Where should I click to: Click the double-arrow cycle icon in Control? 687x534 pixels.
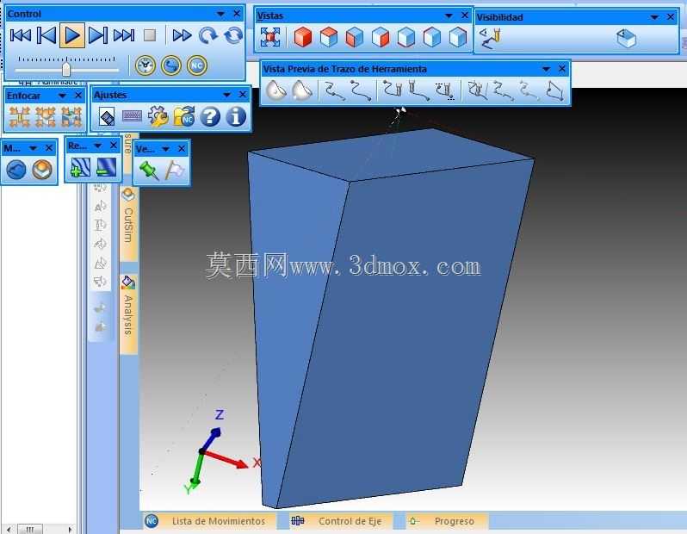pyautogui.click(x=233, y=35)
